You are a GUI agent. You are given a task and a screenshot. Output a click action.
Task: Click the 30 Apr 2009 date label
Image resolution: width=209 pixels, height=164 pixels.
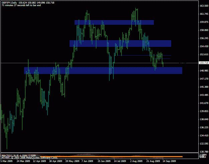(56, 161)
